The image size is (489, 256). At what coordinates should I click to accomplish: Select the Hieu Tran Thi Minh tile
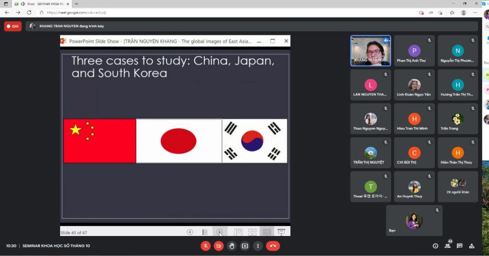[x=414, y=119]
